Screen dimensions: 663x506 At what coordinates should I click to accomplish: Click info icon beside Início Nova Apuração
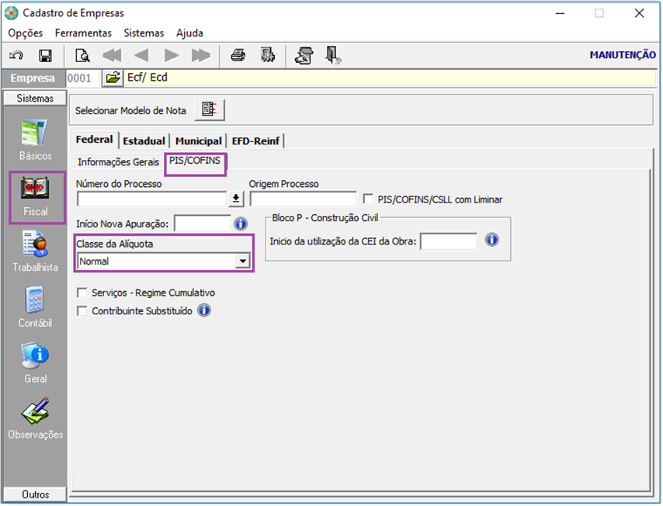point(241,224)
